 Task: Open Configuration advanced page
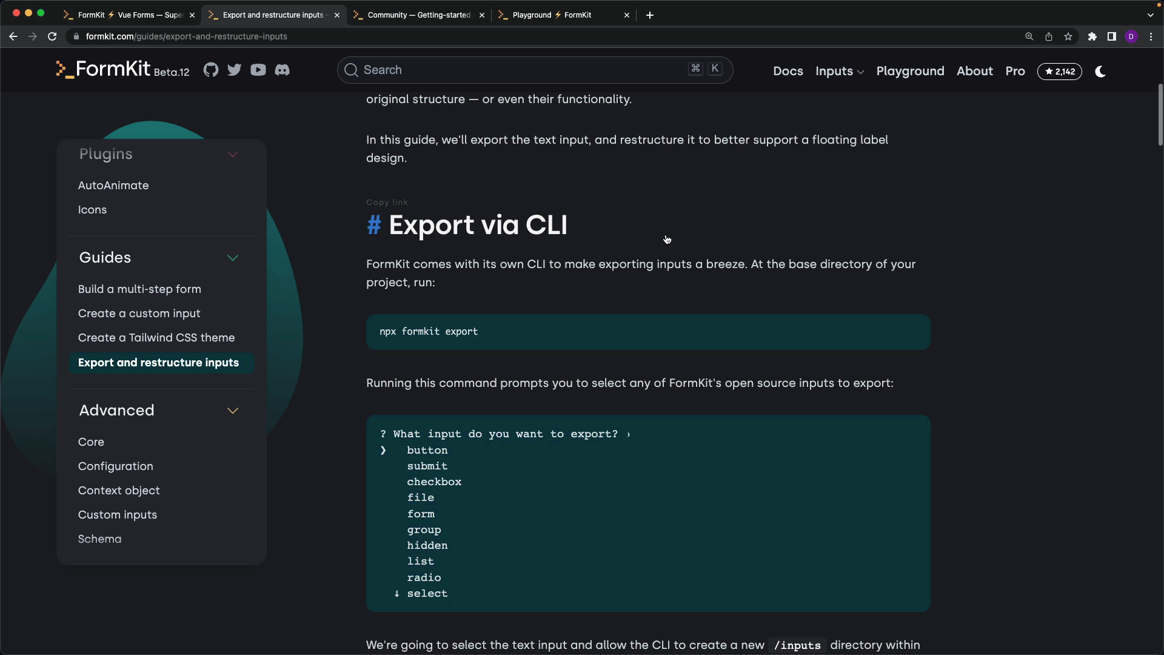[x=115, y=466]
